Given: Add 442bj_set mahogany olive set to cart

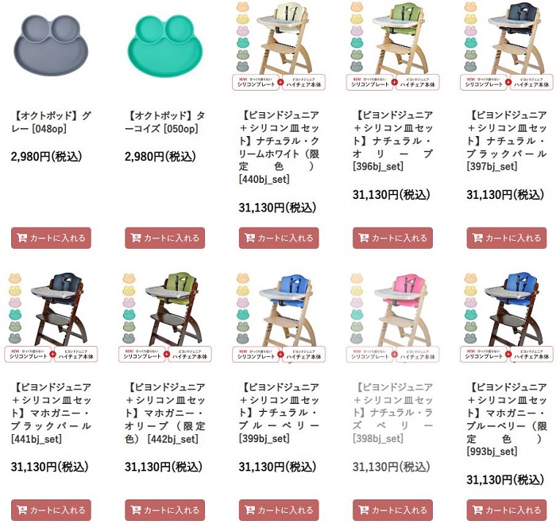Looking at the screenshot, I should tap(165, 510).
